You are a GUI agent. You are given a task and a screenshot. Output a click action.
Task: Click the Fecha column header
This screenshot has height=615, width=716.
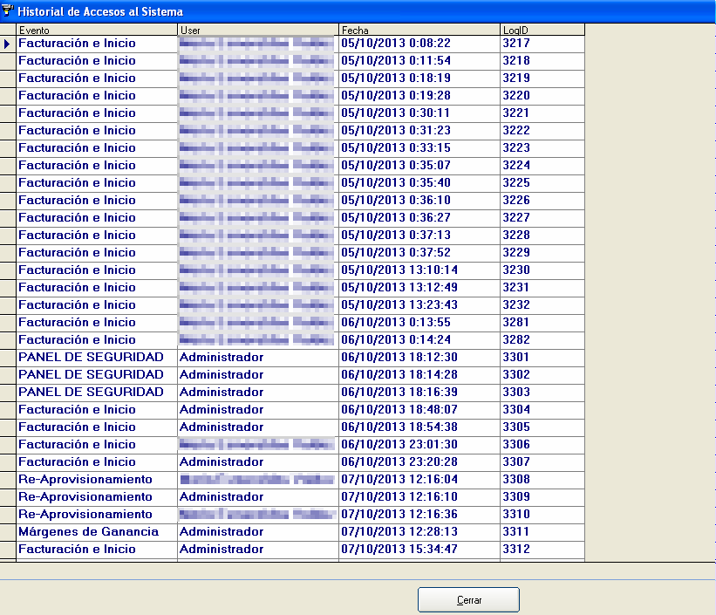click(x=419, y=31)
